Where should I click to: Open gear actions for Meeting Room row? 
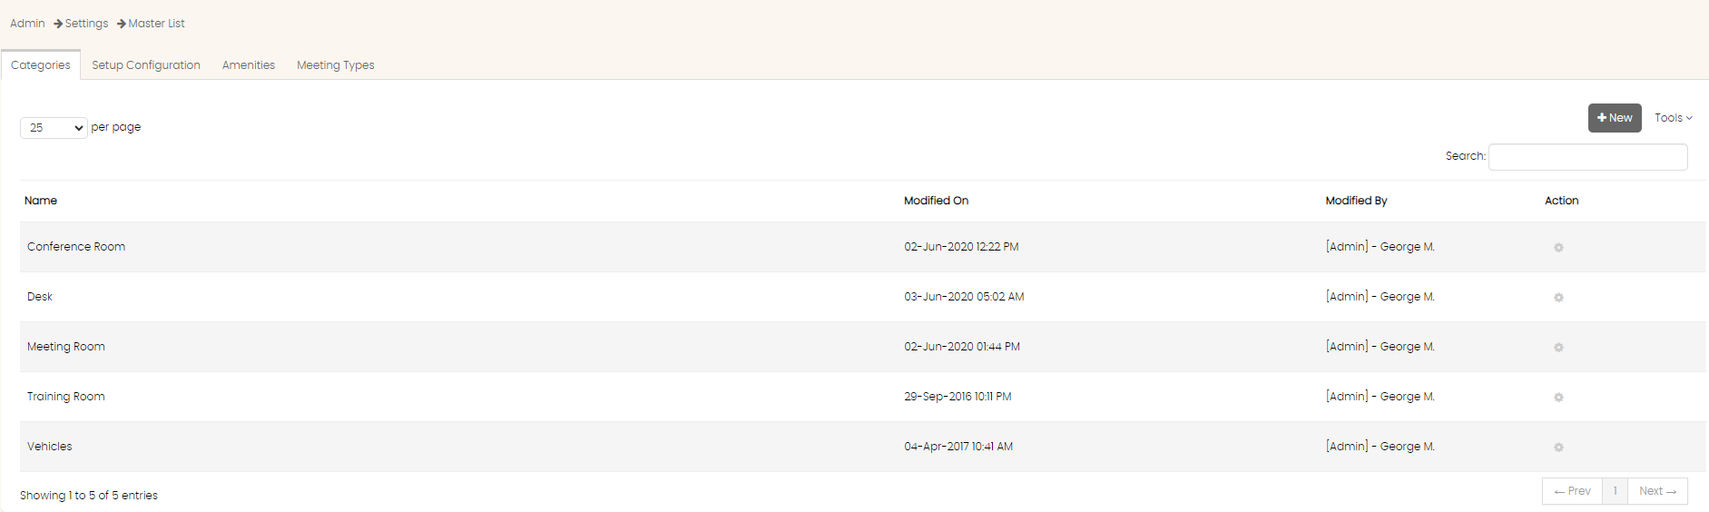[1558, 348]
